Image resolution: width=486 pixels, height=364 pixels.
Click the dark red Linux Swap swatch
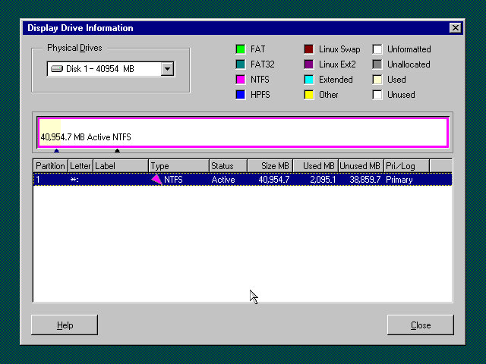click(309, 49)
